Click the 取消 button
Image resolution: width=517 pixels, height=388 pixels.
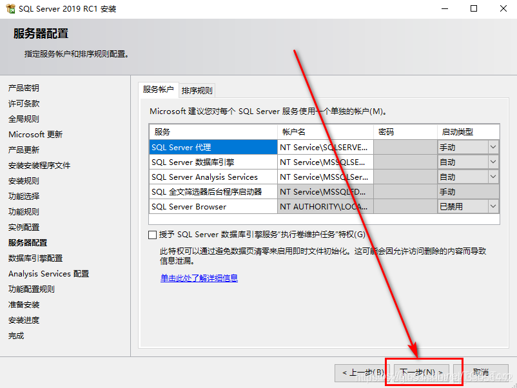coord(481,373)
